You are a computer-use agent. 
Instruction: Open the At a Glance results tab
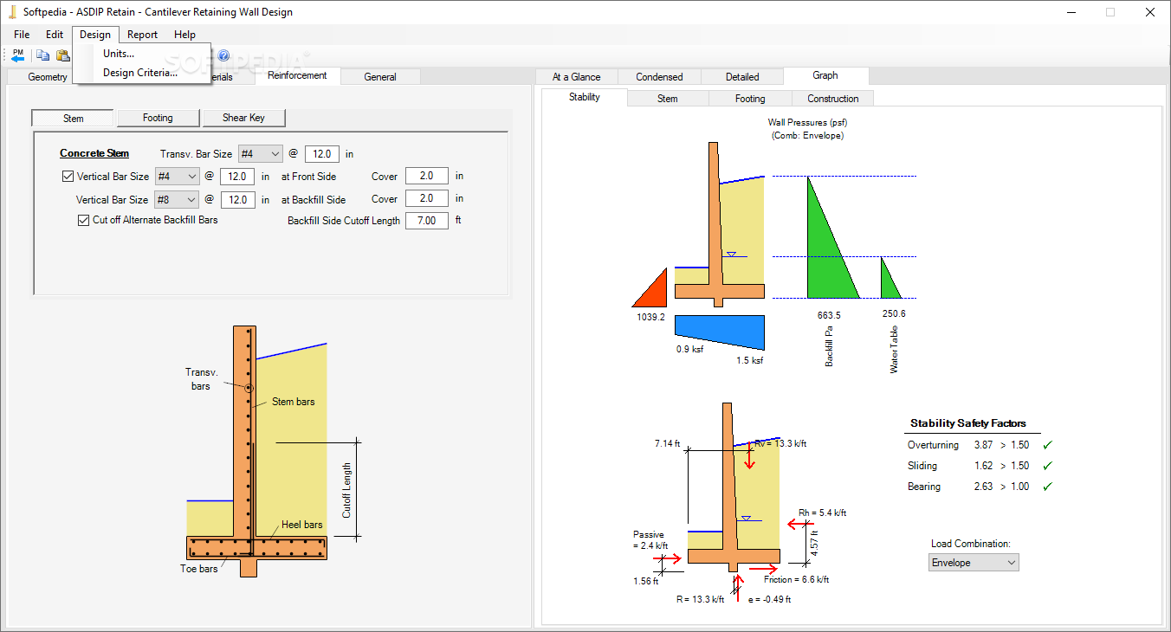point(577,77)
